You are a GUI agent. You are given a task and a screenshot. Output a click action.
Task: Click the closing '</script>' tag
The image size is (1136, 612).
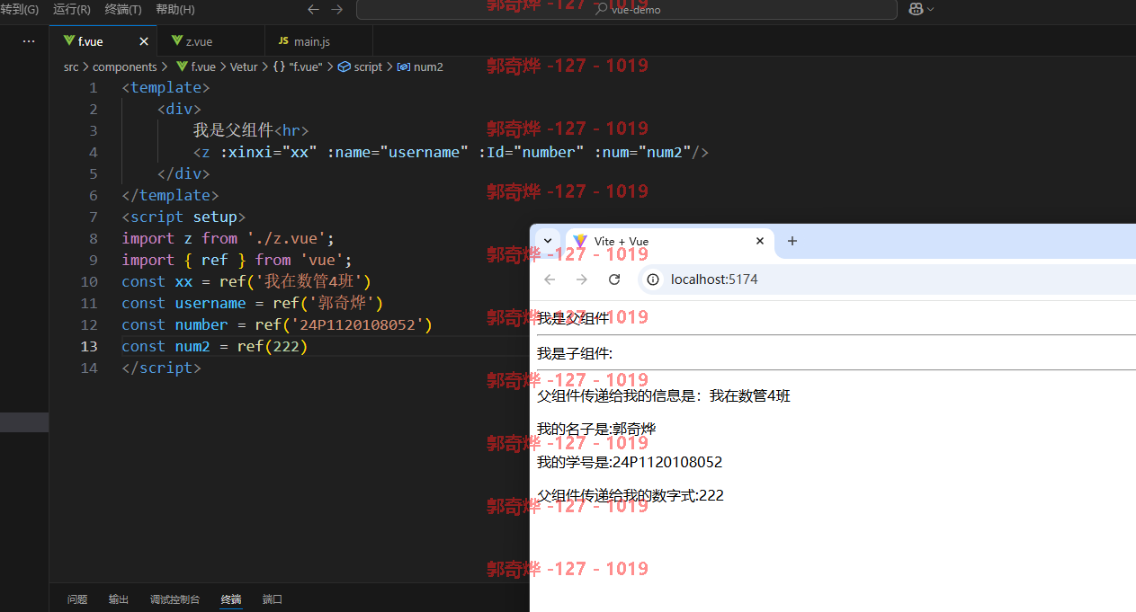[161, 368]
